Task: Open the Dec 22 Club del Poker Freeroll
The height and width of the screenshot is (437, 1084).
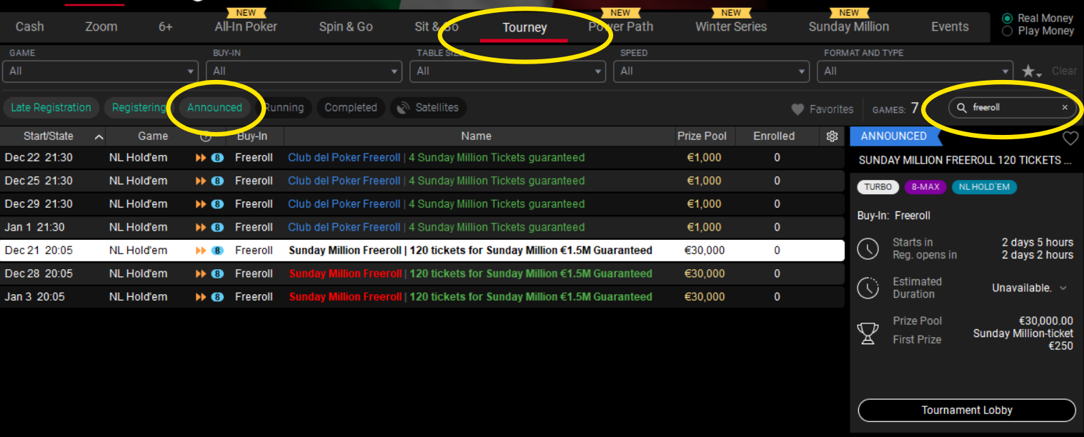Action: pyautogui.click(x=344, y=158)
